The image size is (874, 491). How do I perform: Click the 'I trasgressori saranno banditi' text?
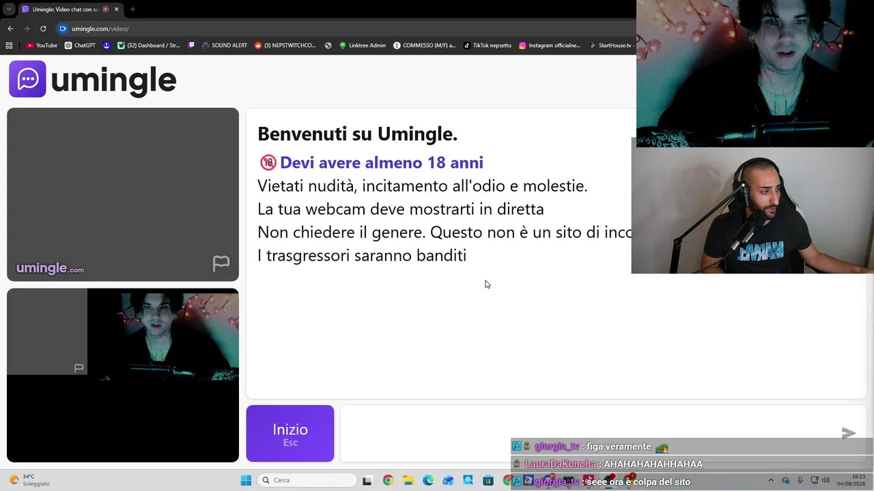(x=362, y=255)
